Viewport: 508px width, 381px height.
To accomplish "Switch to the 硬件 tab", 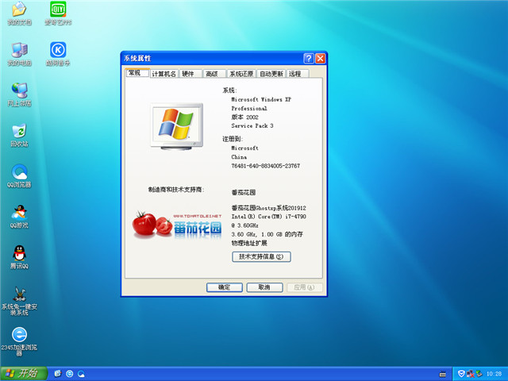I will coord(190,74).
